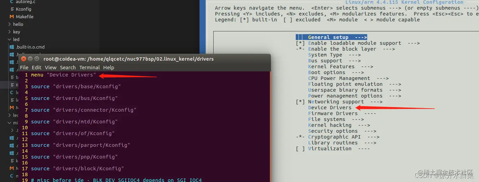This screenshot has width=479, height=182.
Task: Click the Cryptographic API -*- marker
Action: click(300, 137)
